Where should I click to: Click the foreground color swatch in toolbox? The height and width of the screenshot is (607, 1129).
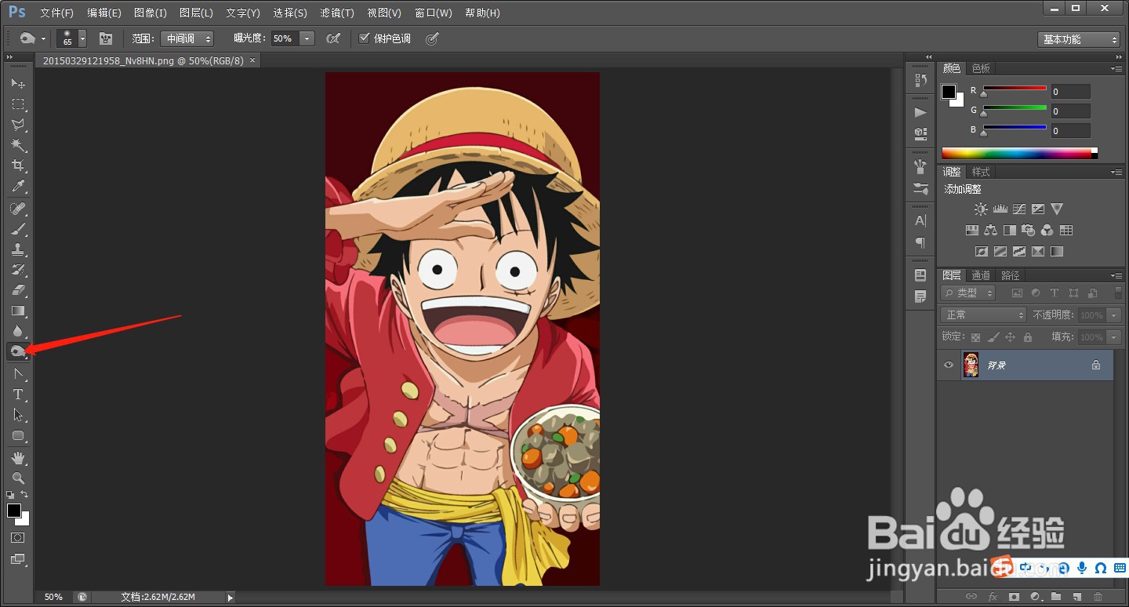click(x=13, y=510)
